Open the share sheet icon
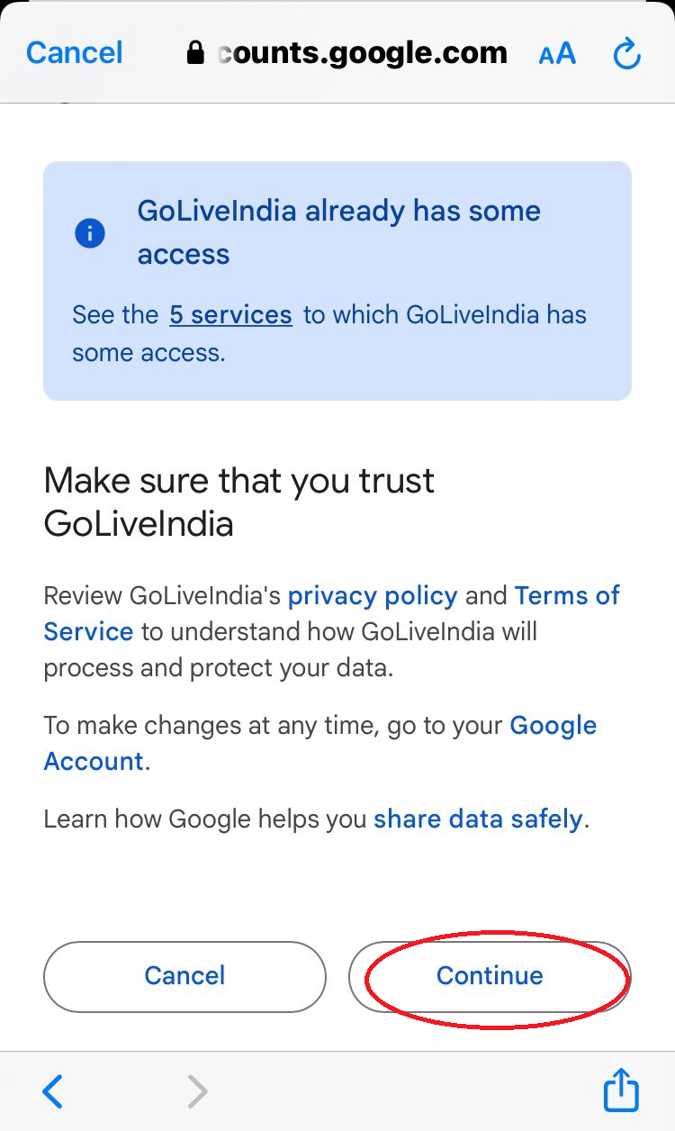Screen dimensions: 675x1131 pos(621,1090)
